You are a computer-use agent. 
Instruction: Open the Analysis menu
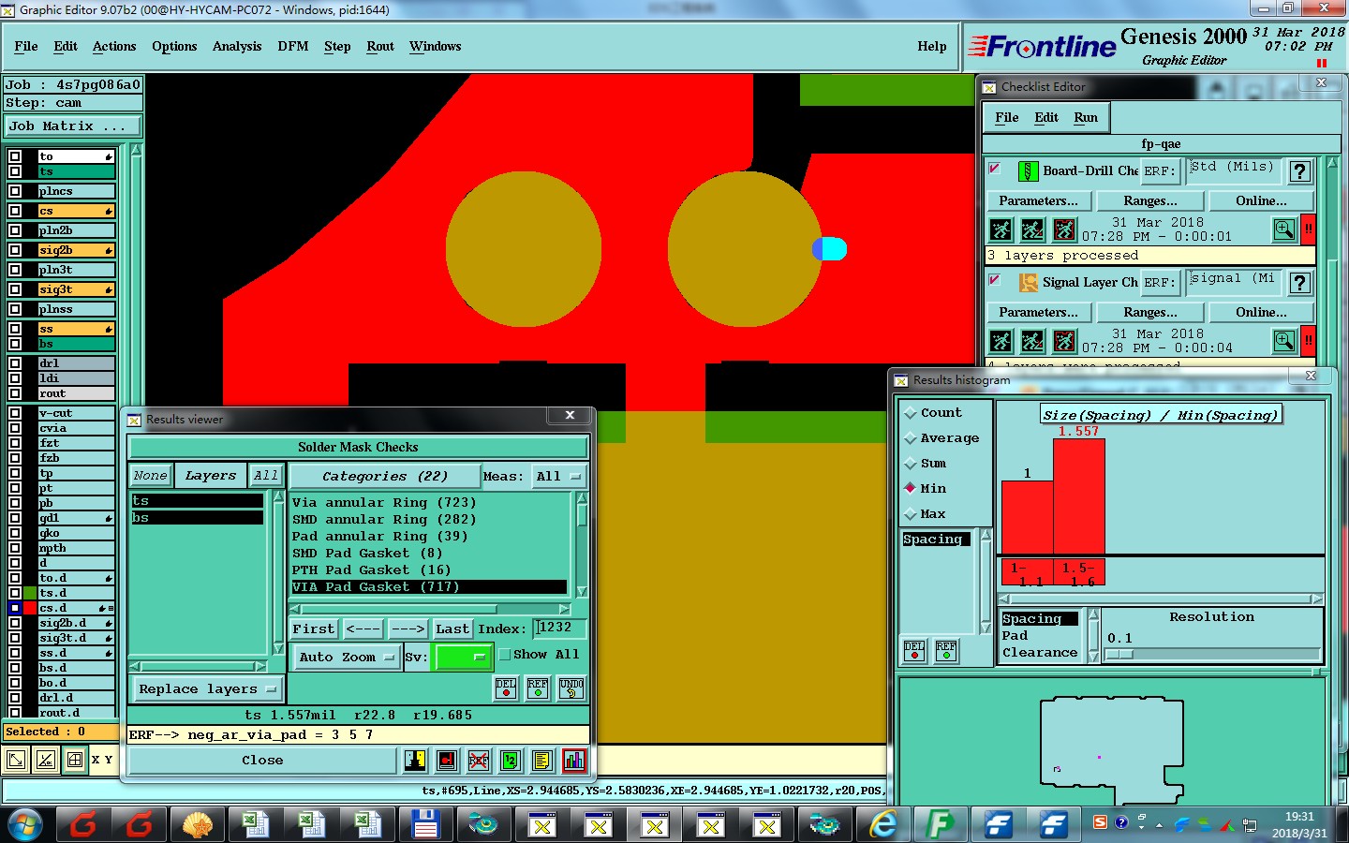tap(237, 46)
